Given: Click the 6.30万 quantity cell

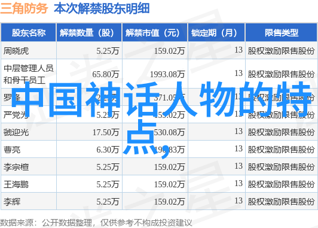Looking at the screenshot, I should (x=108, y=150).
